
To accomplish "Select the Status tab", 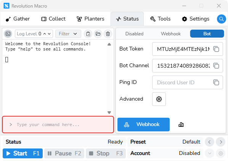I will pos(127,19).
